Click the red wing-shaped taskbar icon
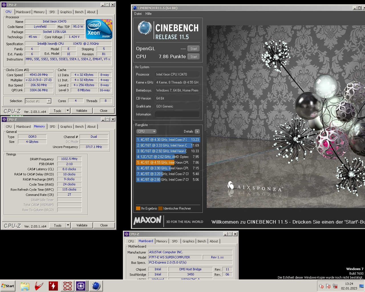The image size is (365, 292). click(x=39, y=286)
